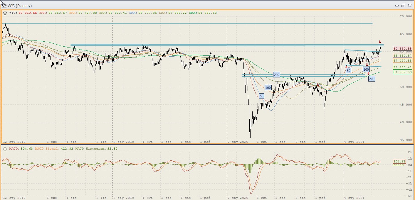Minimize the WIG chart window
This screenshot has height=200, width=415.
click(397, 5)
